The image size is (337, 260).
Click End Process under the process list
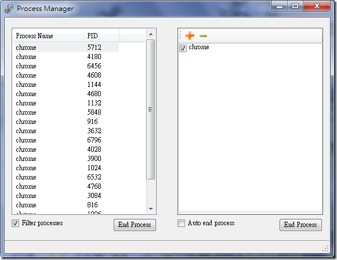coord(135,225)
